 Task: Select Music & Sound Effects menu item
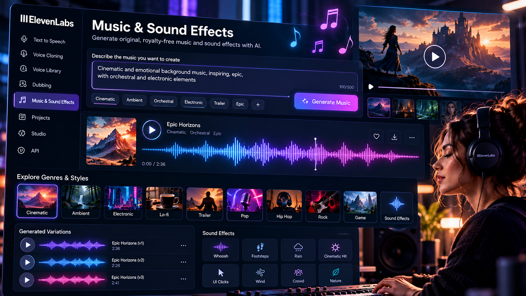[46, 101]
